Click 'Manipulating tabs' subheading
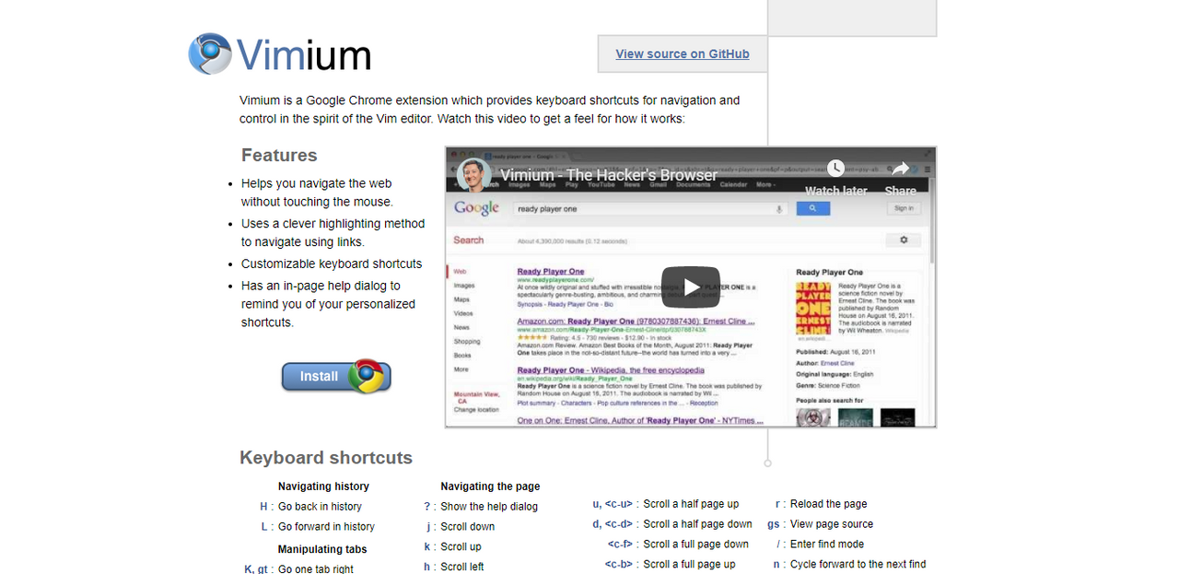Viewport: 1179px width, 574px height. (x=322, y=549)
